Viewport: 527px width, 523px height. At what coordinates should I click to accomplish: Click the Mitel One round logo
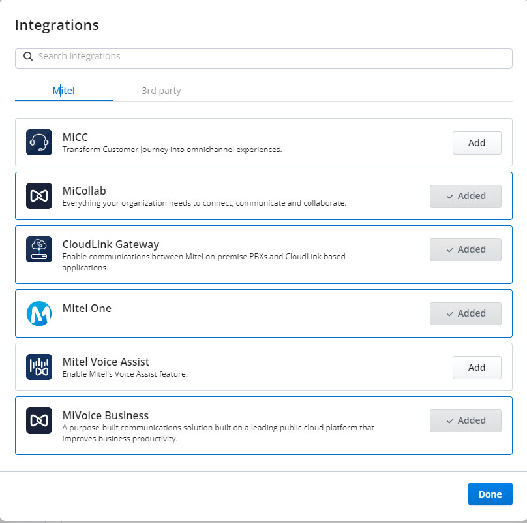(x=39, y=313)
